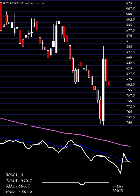Screen dimensions: 140x196
Task: Click the 757.5 price axis label
Action: pos(130,117)
